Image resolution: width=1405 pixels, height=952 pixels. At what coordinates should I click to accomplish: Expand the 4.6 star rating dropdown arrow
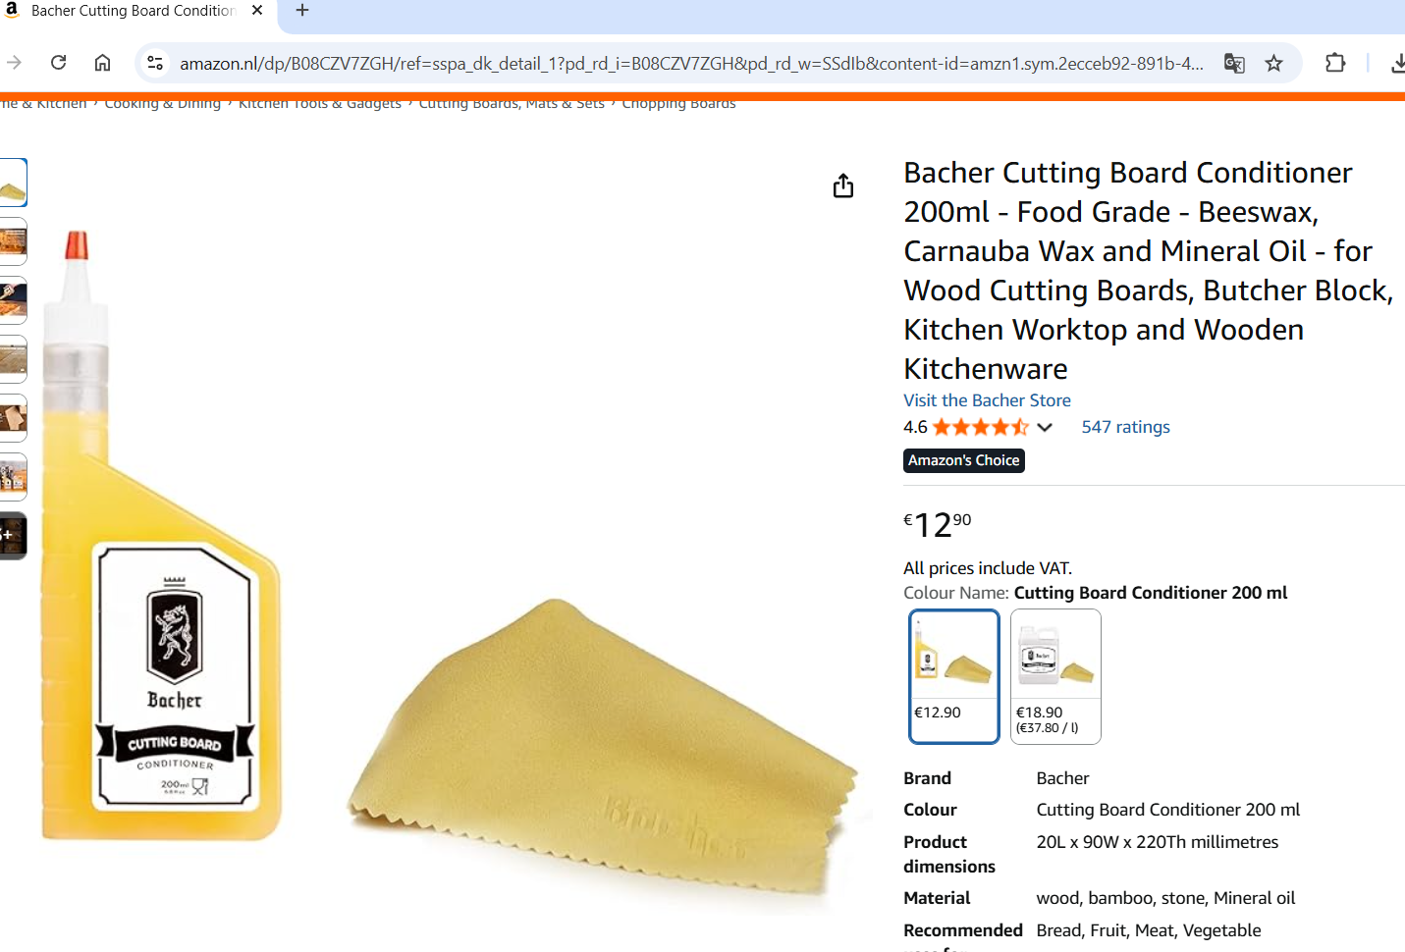tap(1045, 427)
